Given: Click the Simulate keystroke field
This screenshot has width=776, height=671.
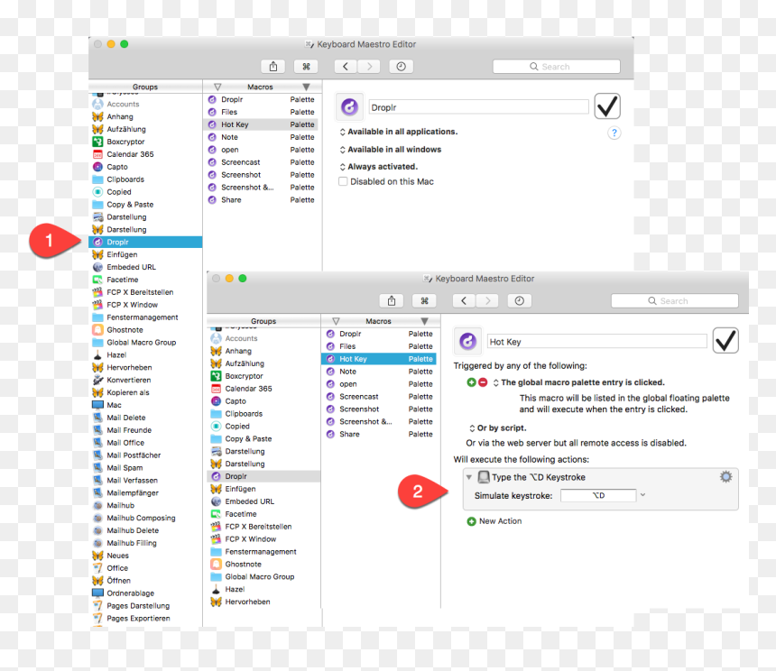Looking at the screenshot, I should tap(598, 495).
